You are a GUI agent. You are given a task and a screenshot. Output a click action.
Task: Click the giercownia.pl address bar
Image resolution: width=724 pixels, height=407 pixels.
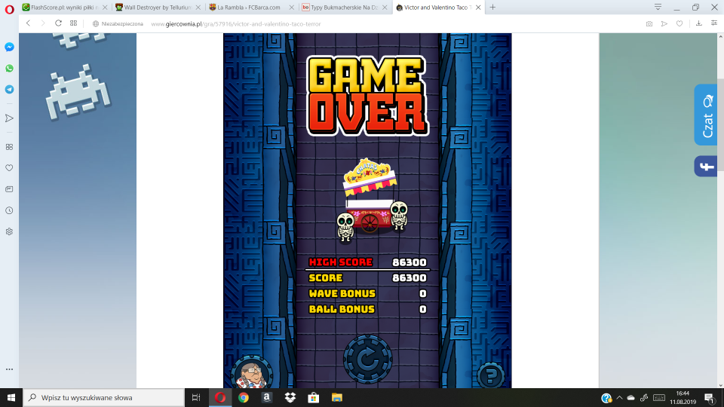[x=377, y=23]
